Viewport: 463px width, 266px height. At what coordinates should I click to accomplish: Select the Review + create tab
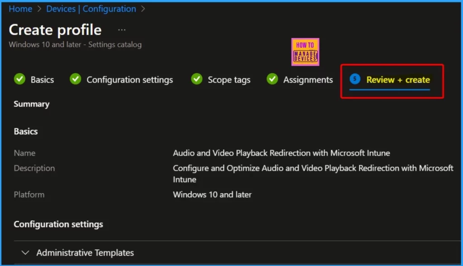(x=398, y=79)
